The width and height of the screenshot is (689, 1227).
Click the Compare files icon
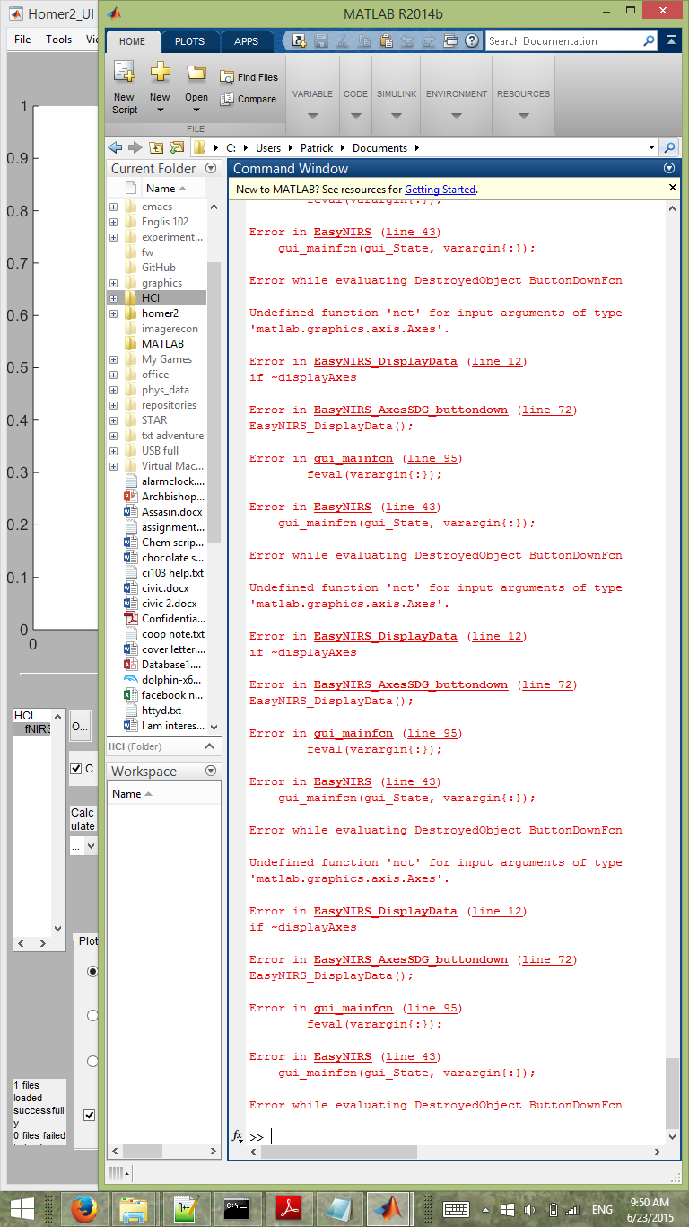click(x=227, y=99)
